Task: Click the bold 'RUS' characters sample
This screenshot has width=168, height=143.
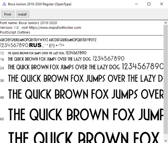Action: pos(35,45)
